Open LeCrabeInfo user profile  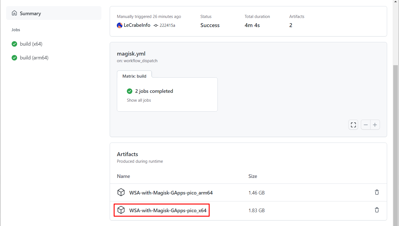pos(137,25)
